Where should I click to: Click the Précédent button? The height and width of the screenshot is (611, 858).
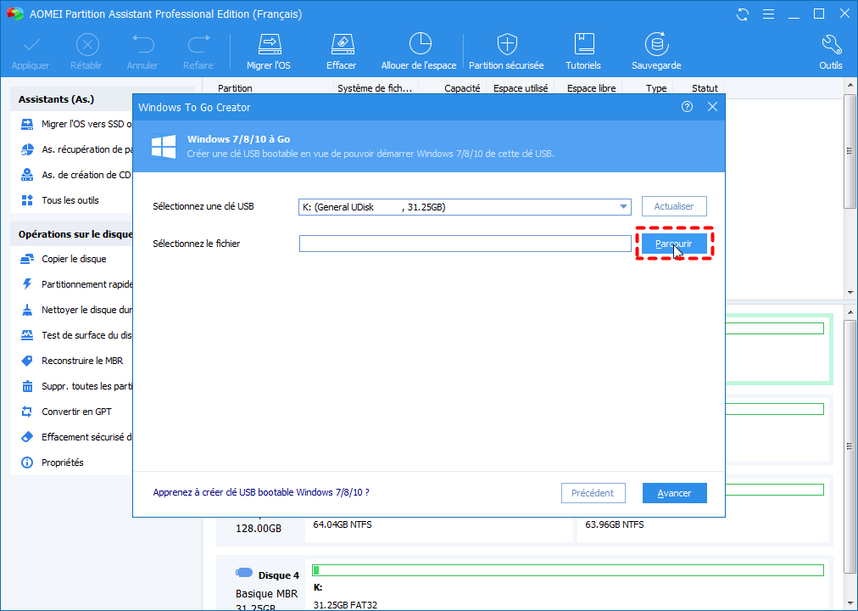coord(593,493)
